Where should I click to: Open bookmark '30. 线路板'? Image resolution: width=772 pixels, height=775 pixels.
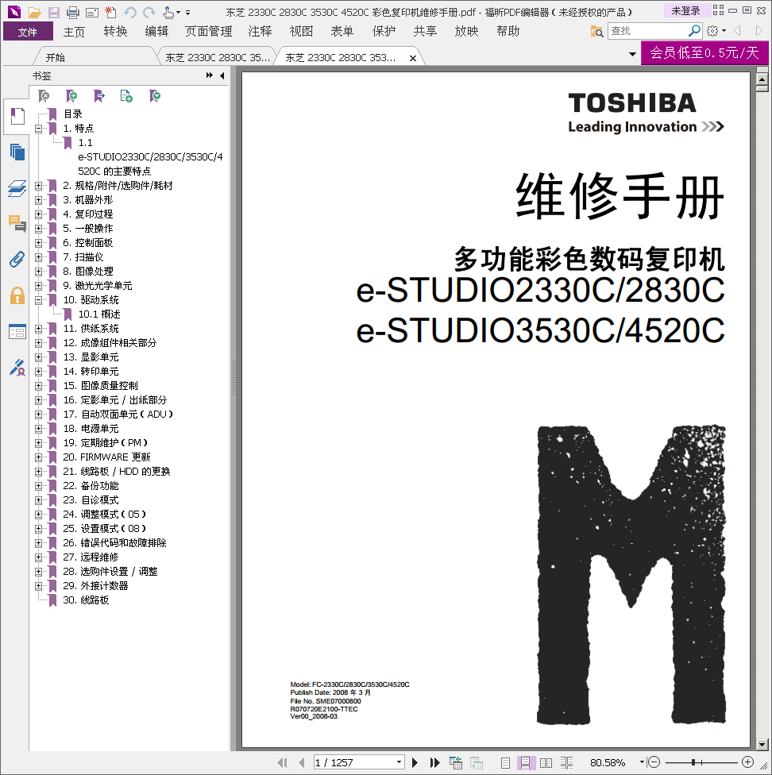[x=86, y=600]
